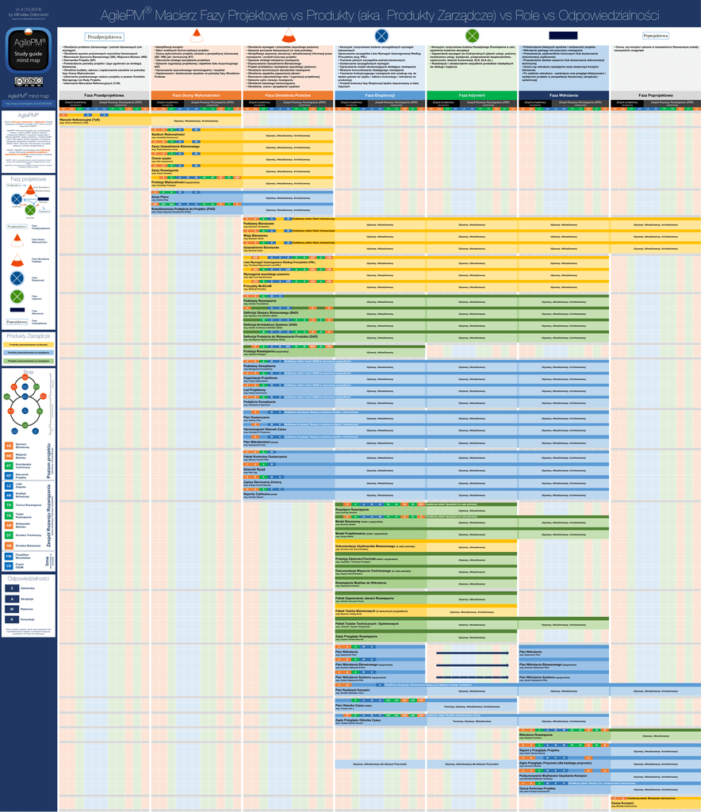Click the K Konsultuje responsibility badge in the legend
Viewport: 701px width, 812px height.
click(x=12, y=619)
